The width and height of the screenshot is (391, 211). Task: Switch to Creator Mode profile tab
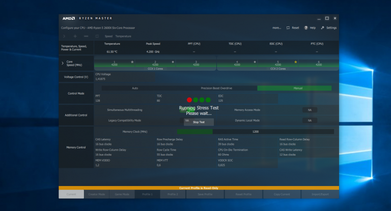pos(96,194)
